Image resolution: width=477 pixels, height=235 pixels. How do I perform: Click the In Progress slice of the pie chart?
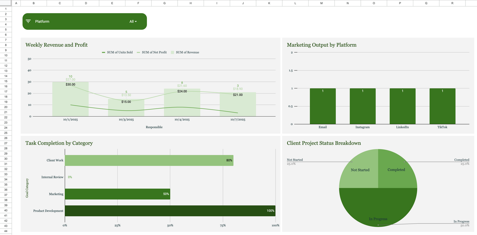[x=378, y=211]
